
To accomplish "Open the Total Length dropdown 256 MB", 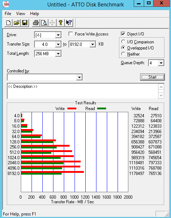I will click(x=58, y=53).
